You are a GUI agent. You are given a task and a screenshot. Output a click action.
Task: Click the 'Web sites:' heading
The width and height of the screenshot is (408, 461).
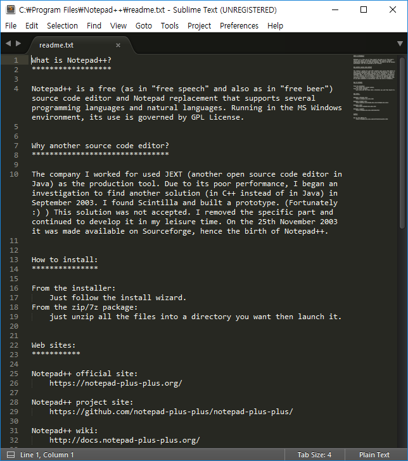[x=54, y=345]
